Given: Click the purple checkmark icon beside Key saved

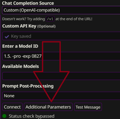Looking at the screenshot, I should click(7, 37).
